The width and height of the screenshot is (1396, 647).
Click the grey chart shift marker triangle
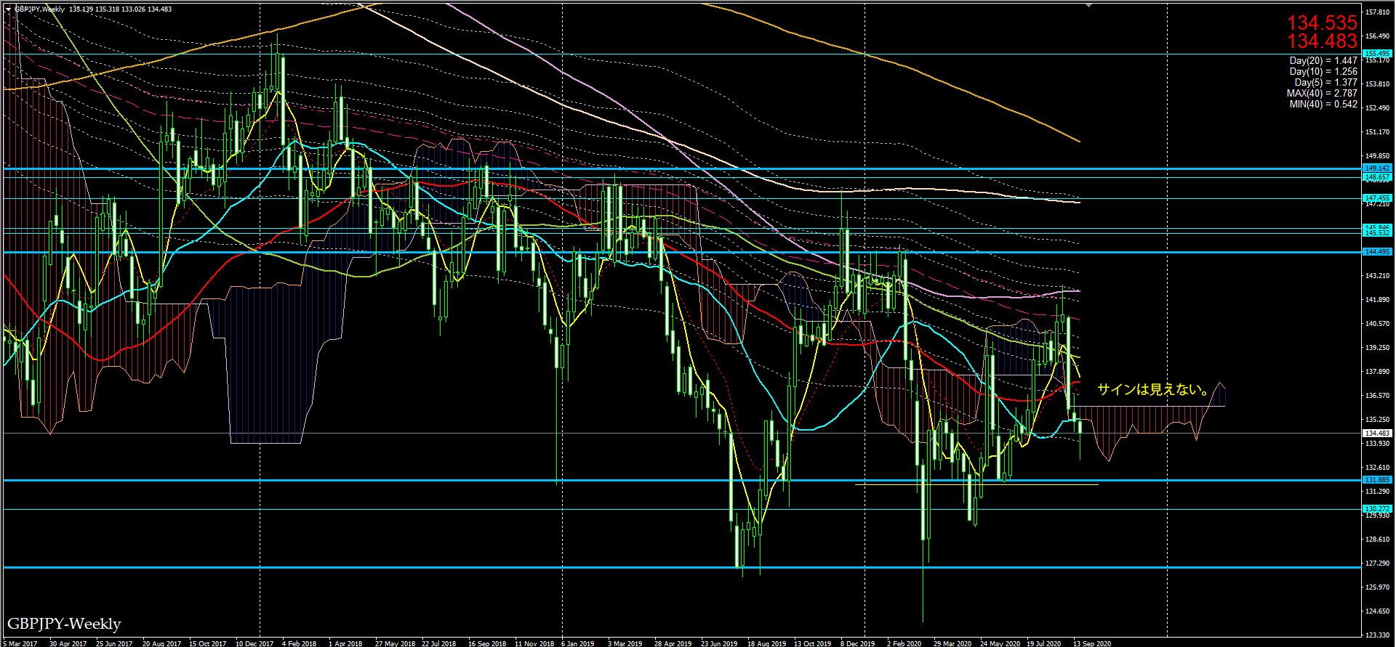pyautogui.click(x=1088, y=5)
